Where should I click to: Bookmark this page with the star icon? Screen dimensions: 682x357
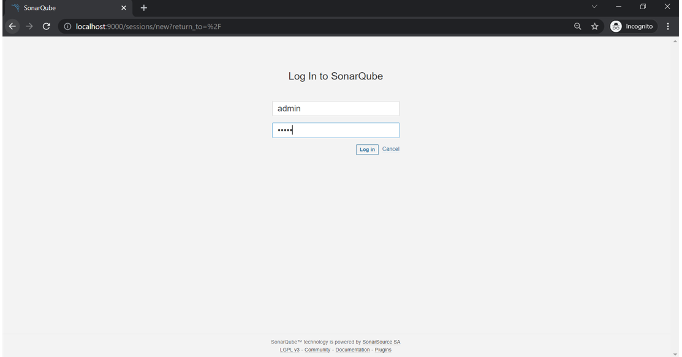(x=594, y=26)
